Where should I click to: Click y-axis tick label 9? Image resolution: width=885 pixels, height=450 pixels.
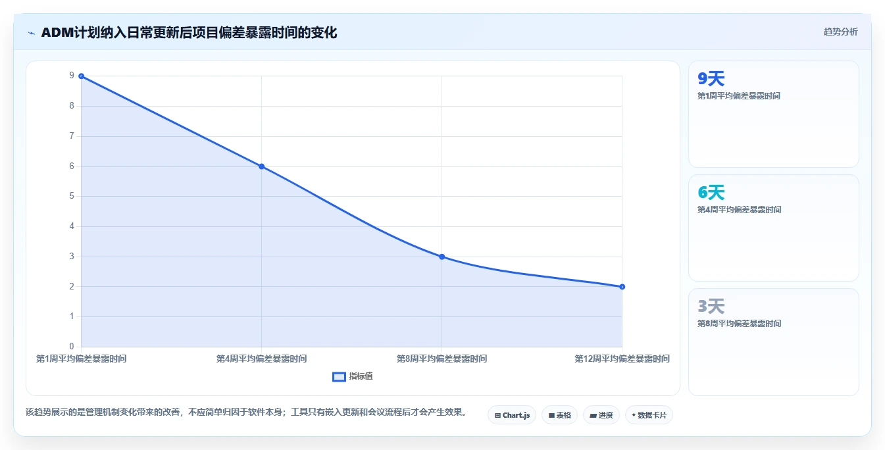point(72,76)
